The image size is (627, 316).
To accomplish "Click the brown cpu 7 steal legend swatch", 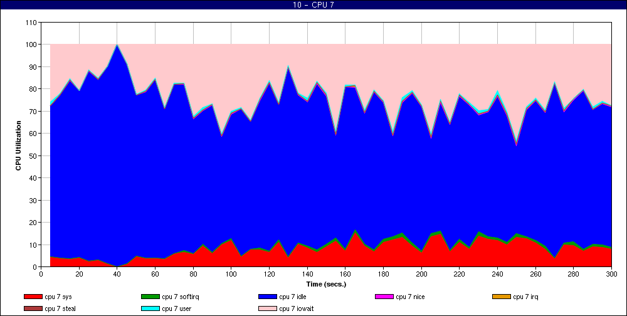I will (33, 309).
